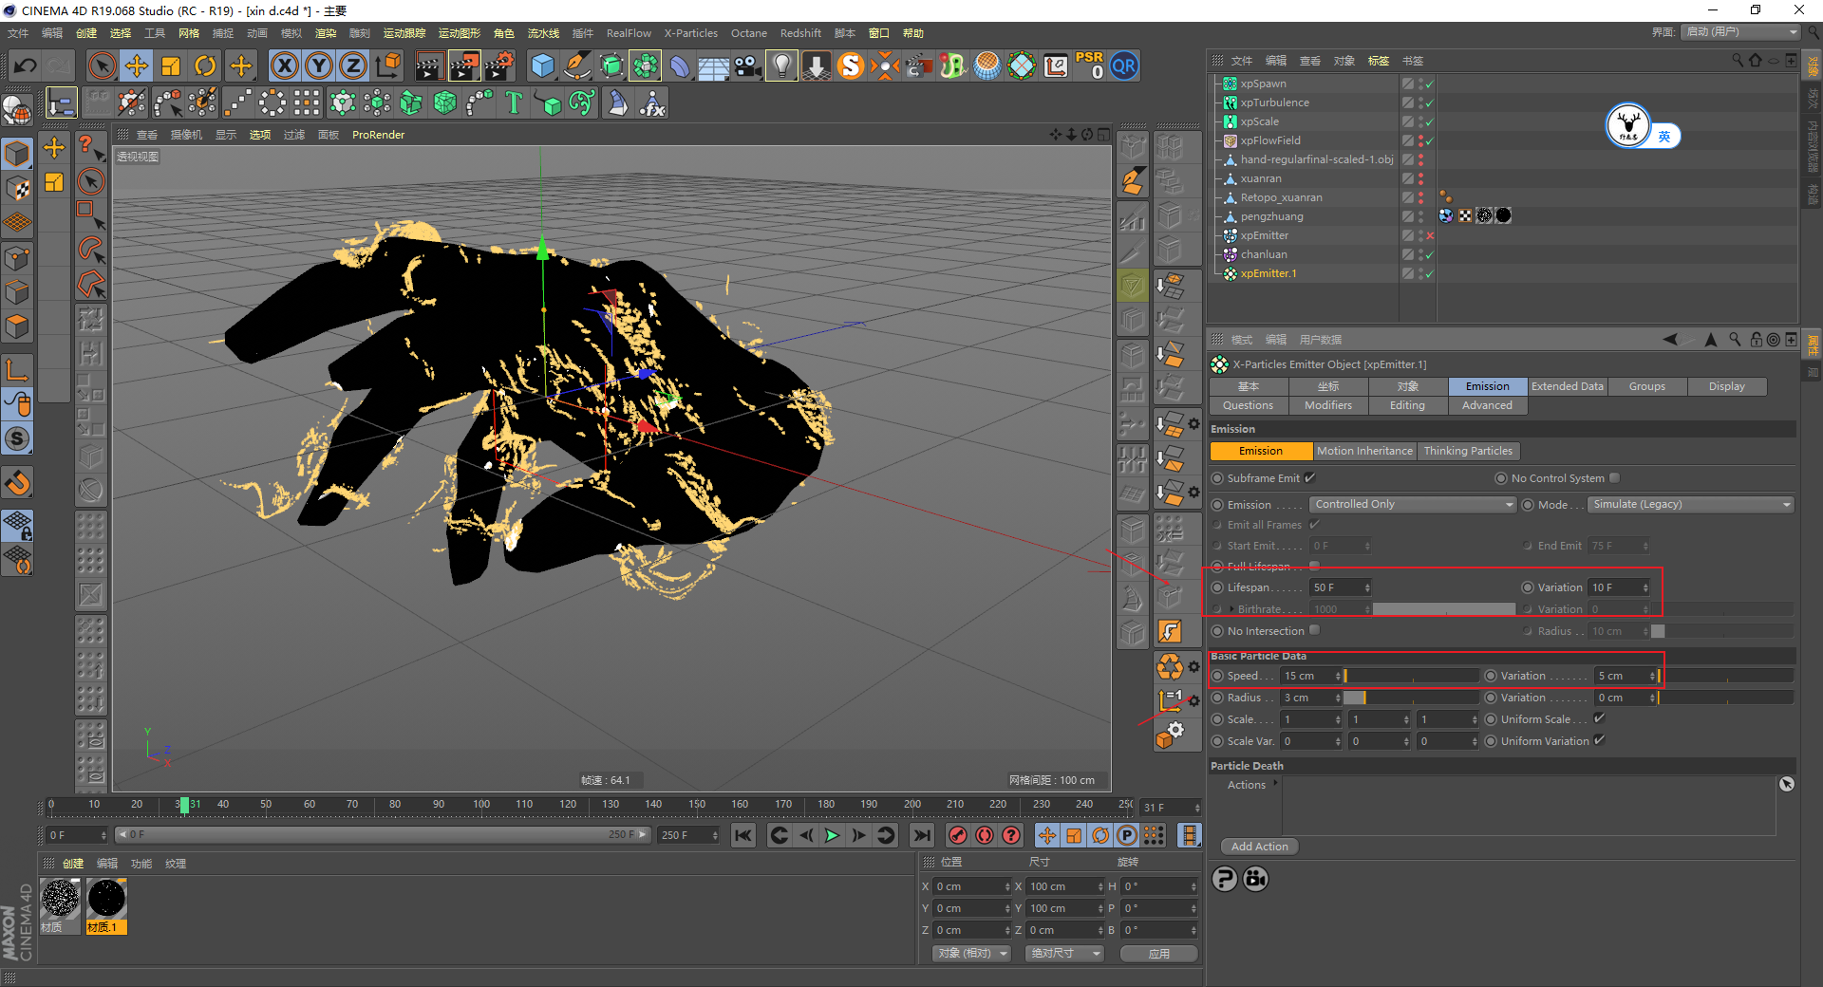1823x987 pixels.
Task: Open the X-Particles menu
Action: point(690,33)
